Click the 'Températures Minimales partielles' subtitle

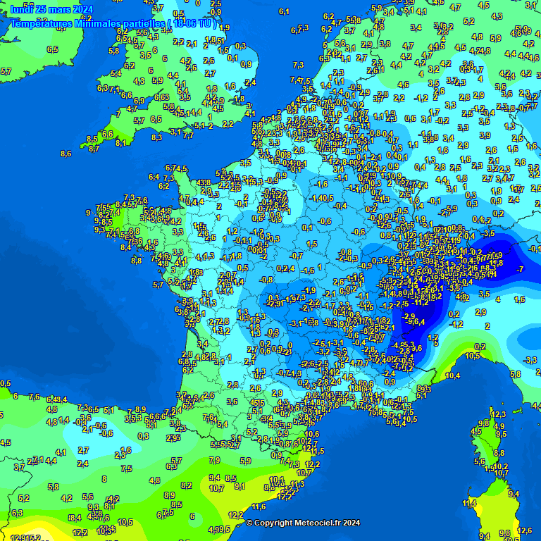coord(113,23)
